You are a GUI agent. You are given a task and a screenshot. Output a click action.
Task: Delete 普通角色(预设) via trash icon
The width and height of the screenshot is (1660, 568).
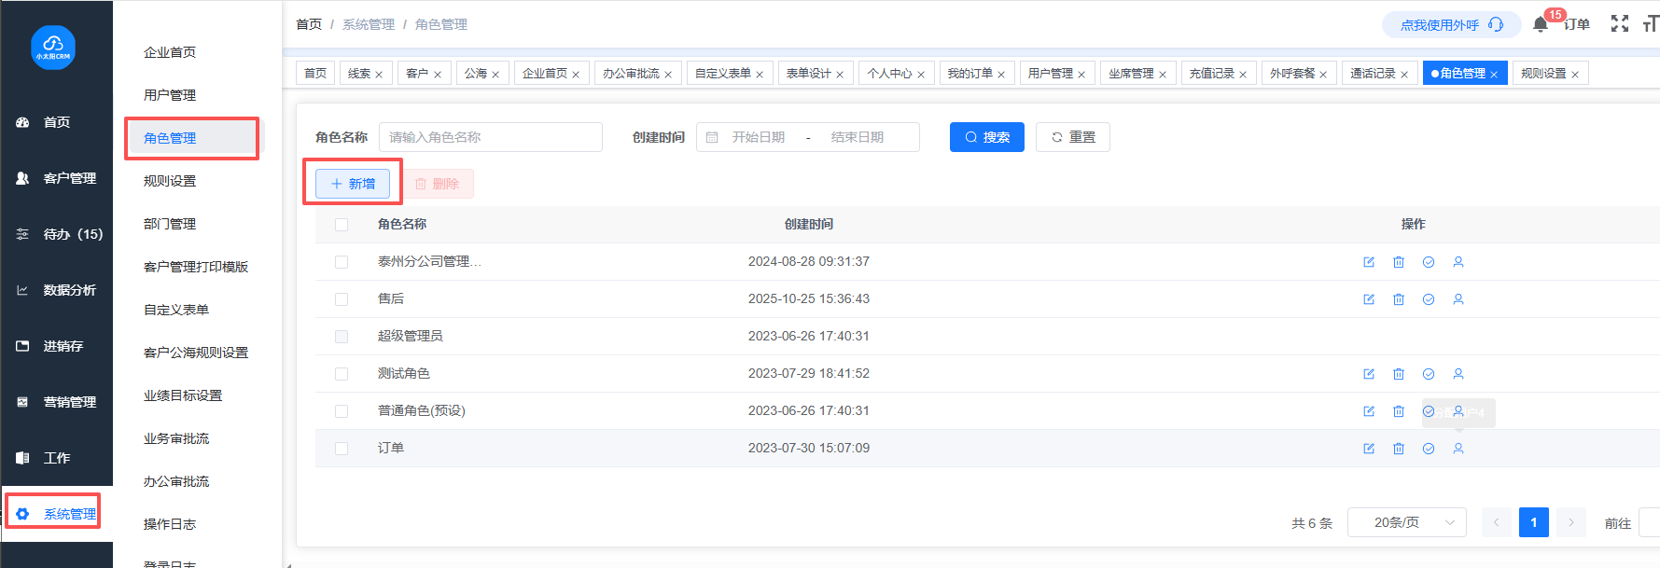(x=1399, y=411)
